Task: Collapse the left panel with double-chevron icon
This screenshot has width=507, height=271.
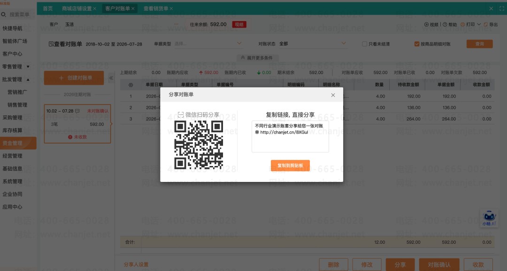Action: [111, 78]
